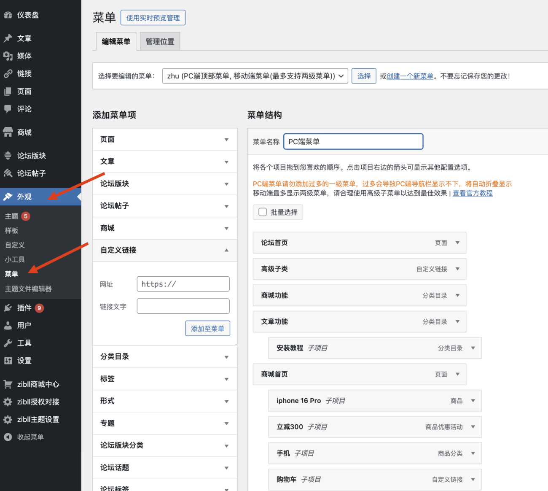Select the 媒体 media library icon
The height and width of the screenshot is (491, 548).
click(8, 56)
